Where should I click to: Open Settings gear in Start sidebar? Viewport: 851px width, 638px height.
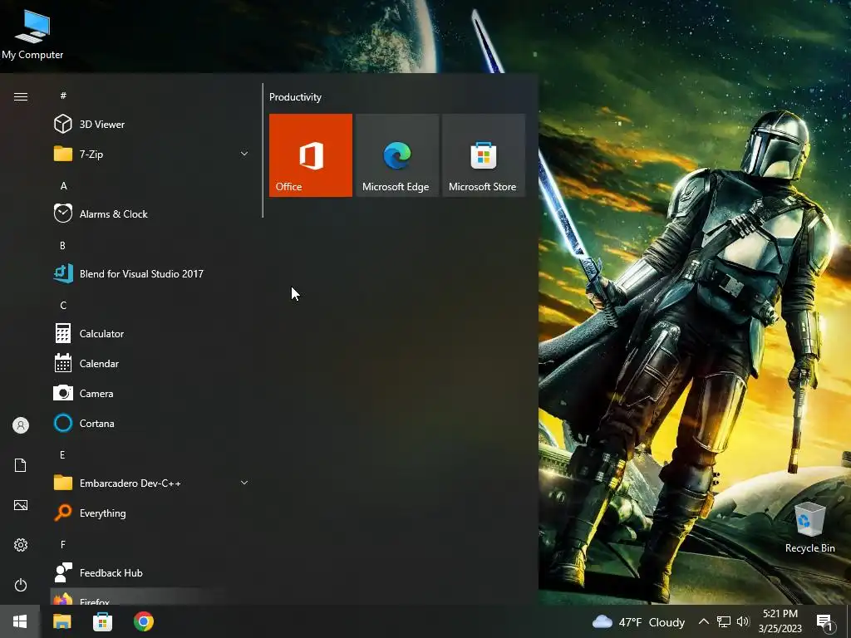(21, 545)
